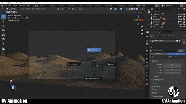
Task: Select the Annotate tool
Action: coord(3,44)
